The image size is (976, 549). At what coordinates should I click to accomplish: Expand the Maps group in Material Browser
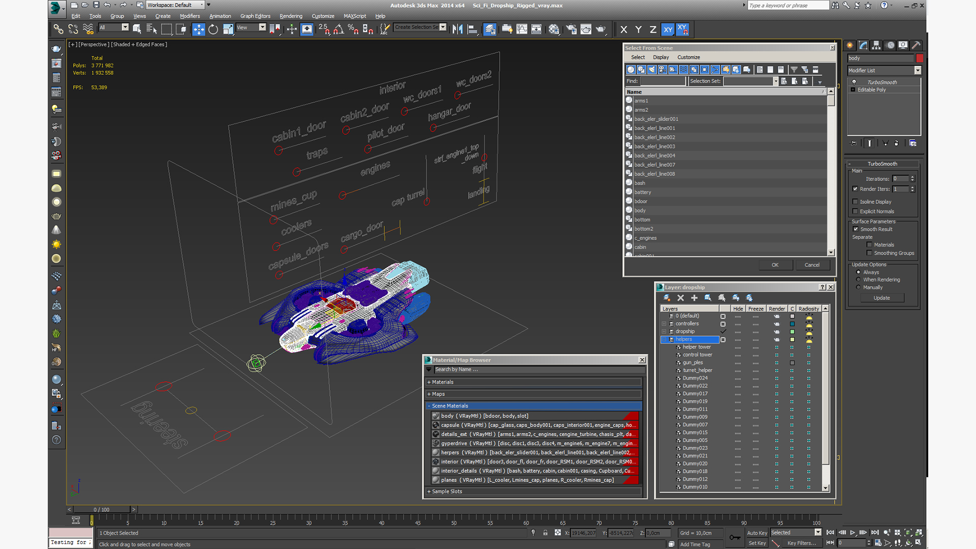pos(429,394)
